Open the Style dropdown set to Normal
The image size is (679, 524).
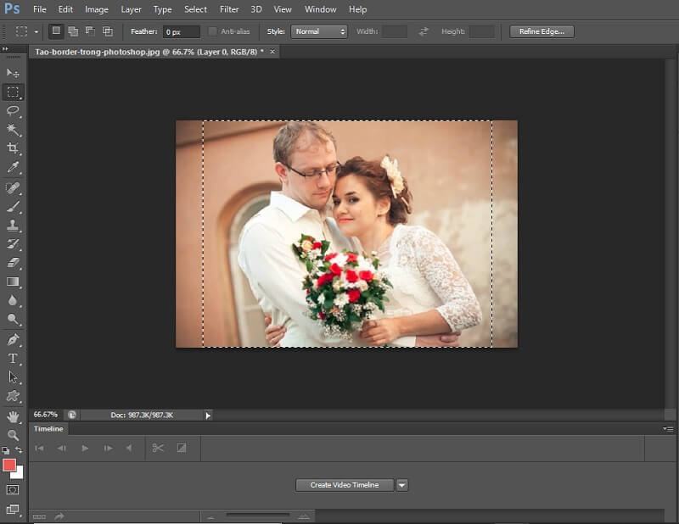[318, 31]
